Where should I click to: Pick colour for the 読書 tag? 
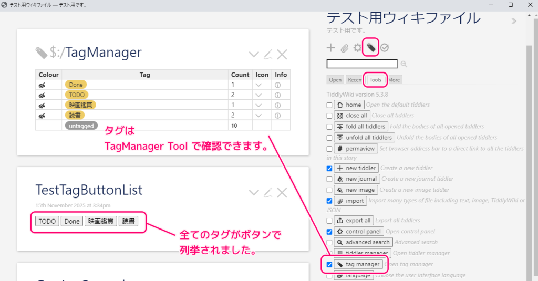(x=42, y=116)
